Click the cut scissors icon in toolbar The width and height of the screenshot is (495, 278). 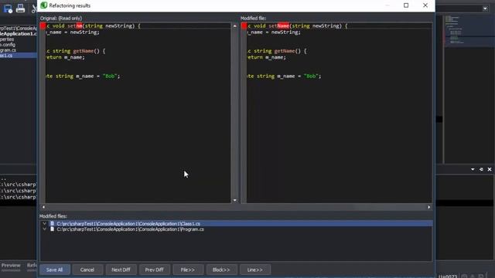(x=34, y=8)
